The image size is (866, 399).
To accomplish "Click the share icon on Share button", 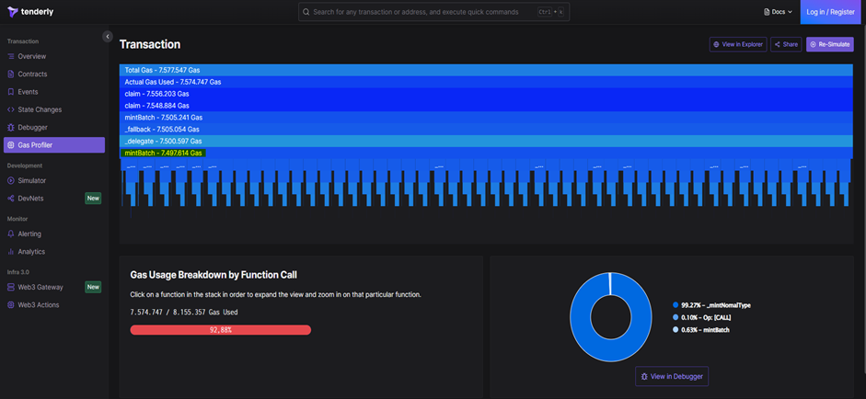I will pyautogui.click(x=778, y=44).
